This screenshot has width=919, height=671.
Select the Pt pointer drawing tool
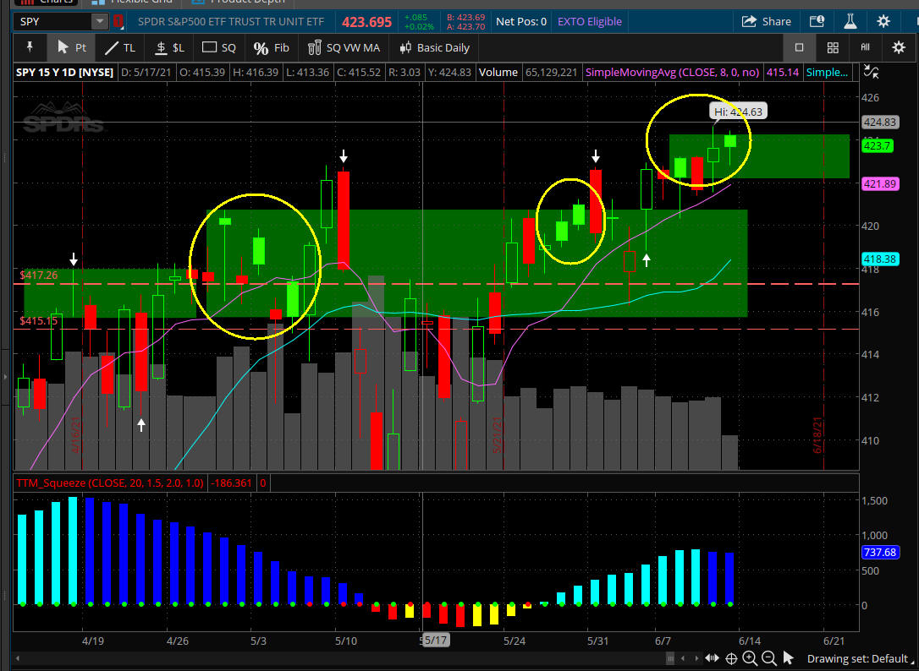point(71,48)
